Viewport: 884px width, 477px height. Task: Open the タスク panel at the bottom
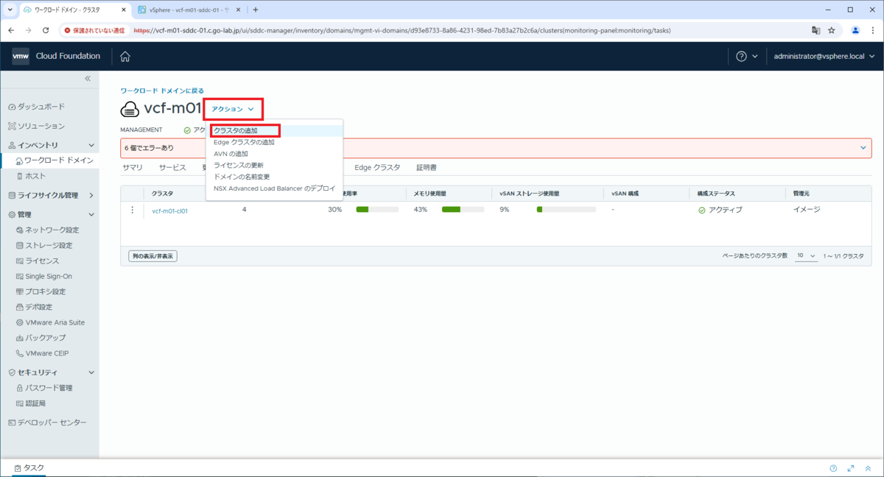pyautogui.click(x=29, y=468)
